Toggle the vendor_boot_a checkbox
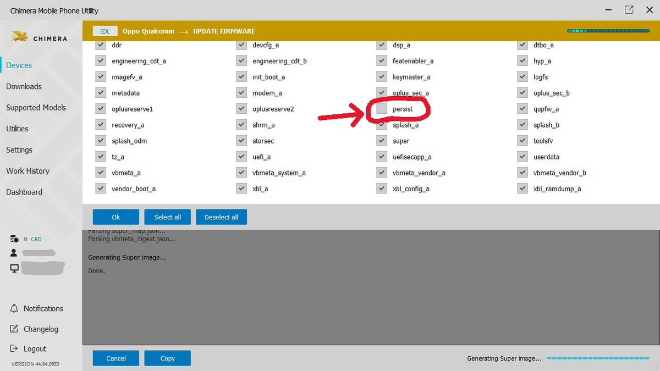This screenshot has width=660, height=371. tap(101, 189)
